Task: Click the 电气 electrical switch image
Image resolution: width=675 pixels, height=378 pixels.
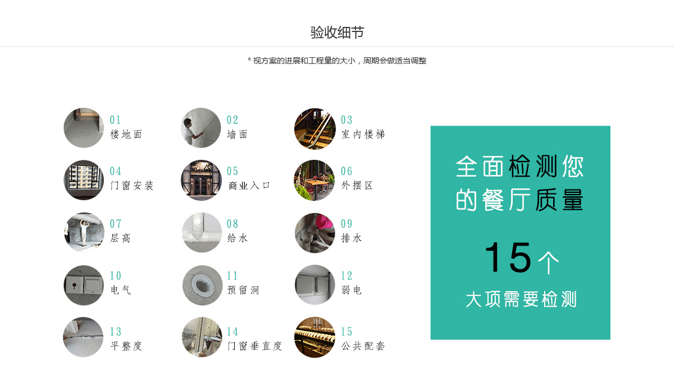Action: [84, 285]
